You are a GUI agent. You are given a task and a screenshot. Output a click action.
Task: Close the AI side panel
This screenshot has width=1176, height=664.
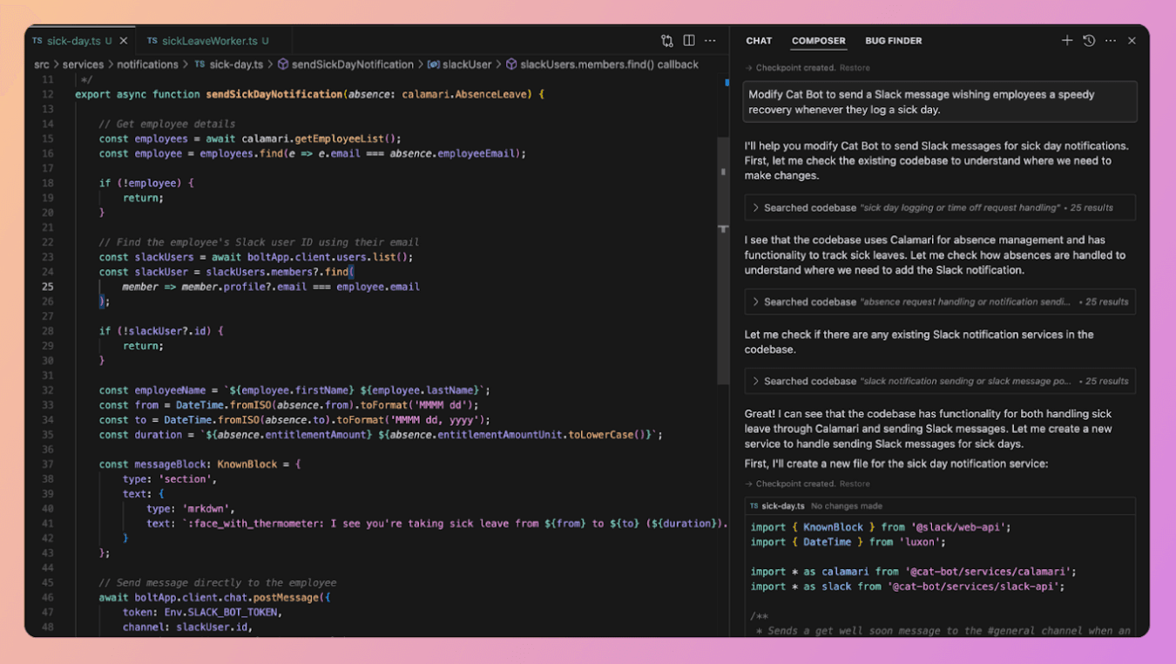(x=1132, y=41)
